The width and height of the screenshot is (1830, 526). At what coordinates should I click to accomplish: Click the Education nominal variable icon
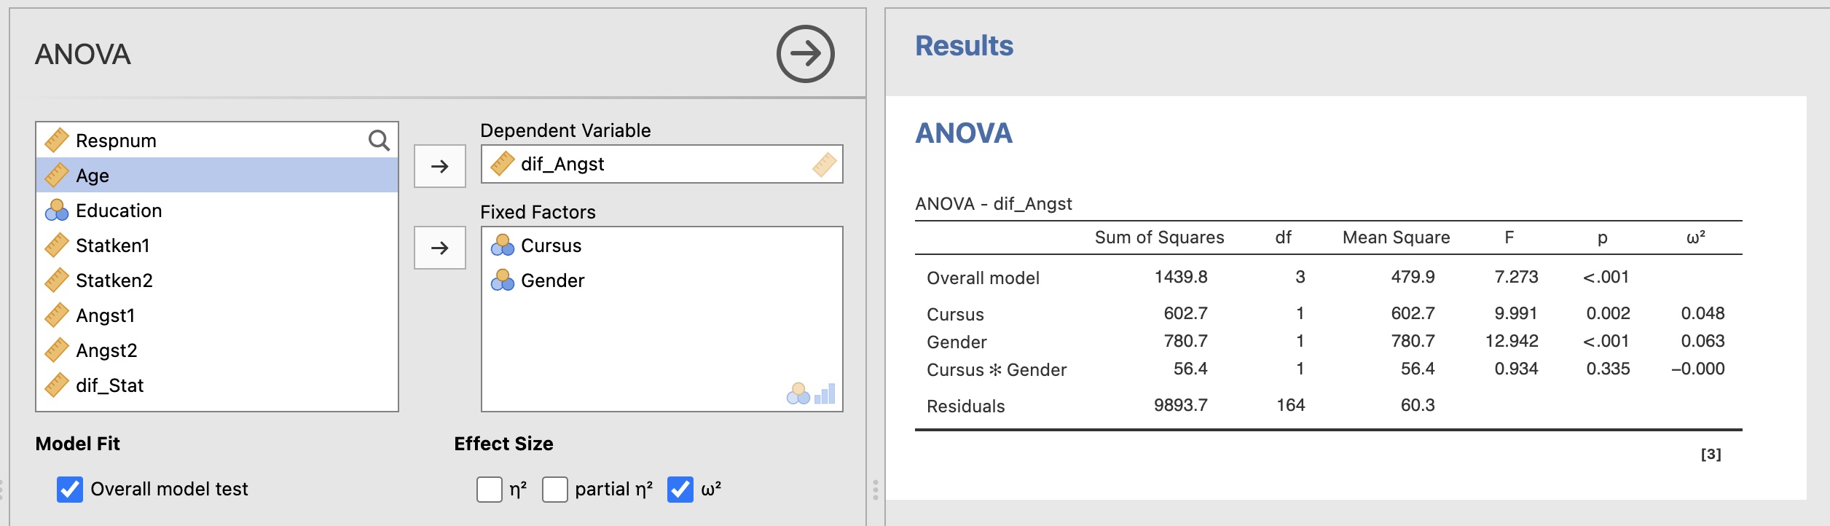coord(57,211)
